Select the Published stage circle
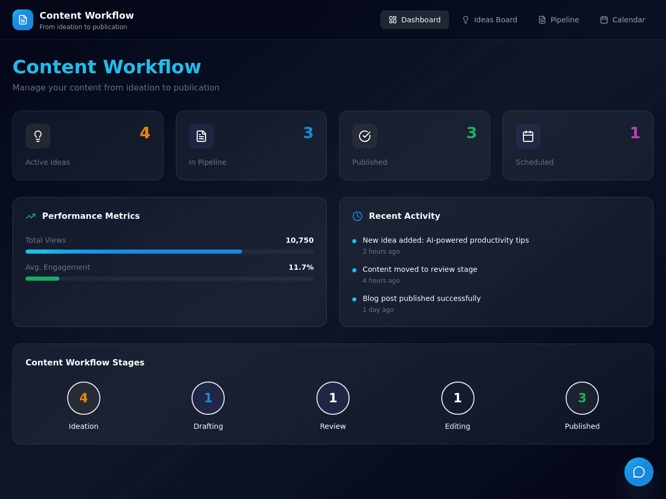Image resolution: width=666 pixels, height=499 pixels. (x=582, y=398)
